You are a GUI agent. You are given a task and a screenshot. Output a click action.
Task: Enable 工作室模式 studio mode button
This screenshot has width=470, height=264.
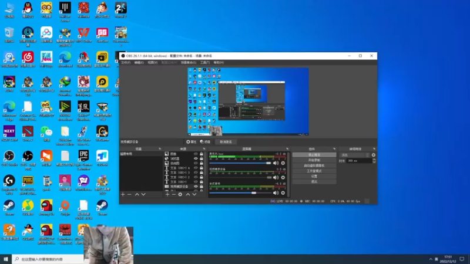(x=314, y=171)
